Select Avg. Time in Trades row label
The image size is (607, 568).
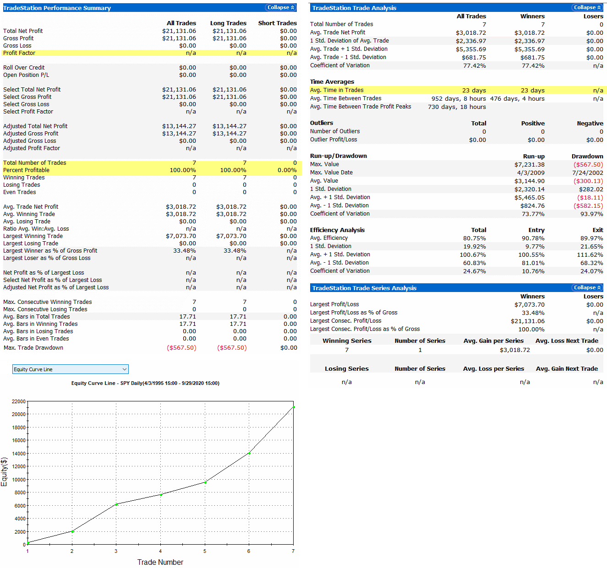tap(337, 90)
